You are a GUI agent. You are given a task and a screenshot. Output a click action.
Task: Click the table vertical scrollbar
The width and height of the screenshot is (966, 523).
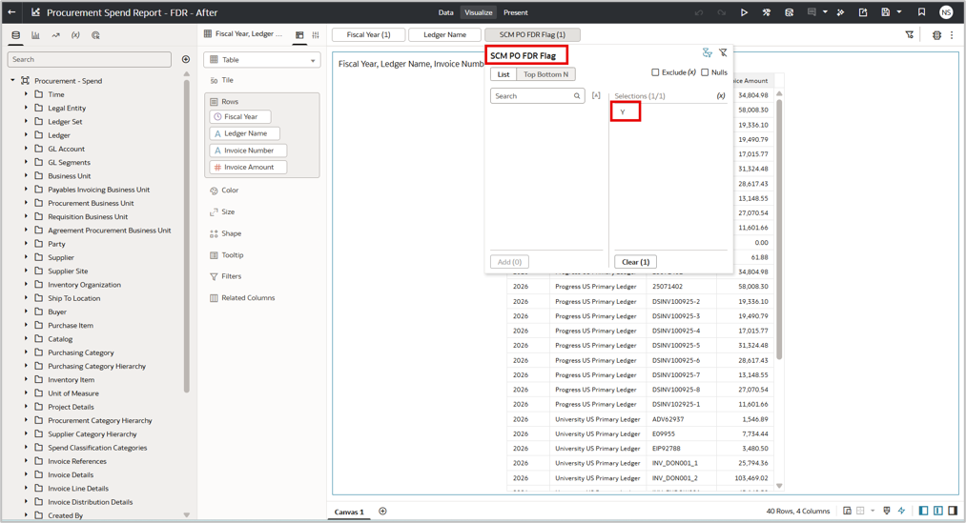tap(779, 229)
